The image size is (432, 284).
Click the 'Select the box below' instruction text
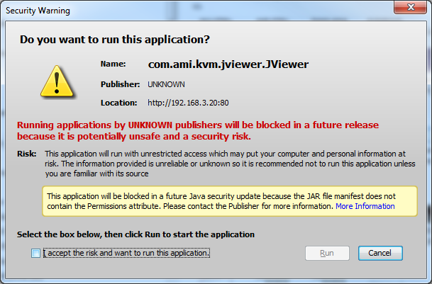click(135, 234)
